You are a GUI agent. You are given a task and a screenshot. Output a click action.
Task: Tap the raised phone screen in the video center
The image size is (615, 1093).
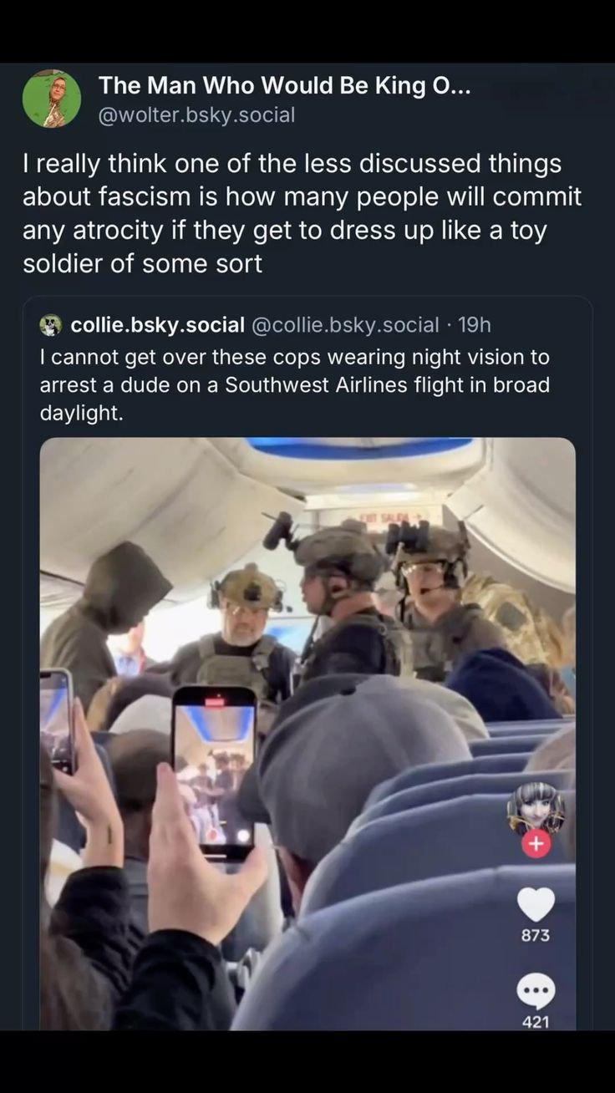213,771
